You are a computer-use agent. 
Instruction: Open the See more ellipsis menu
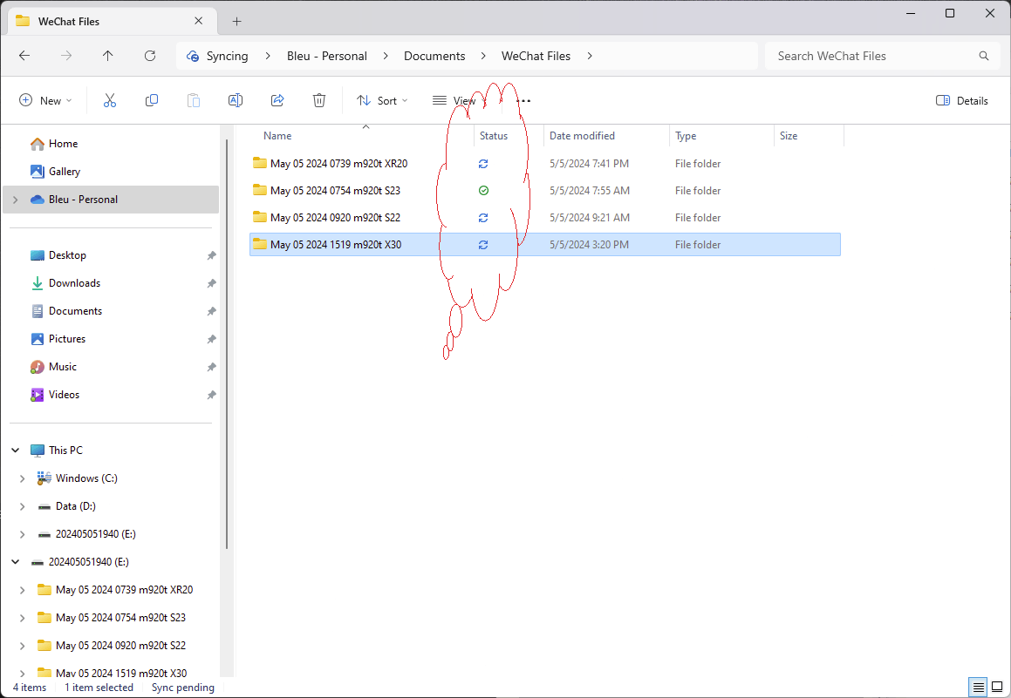523,101
